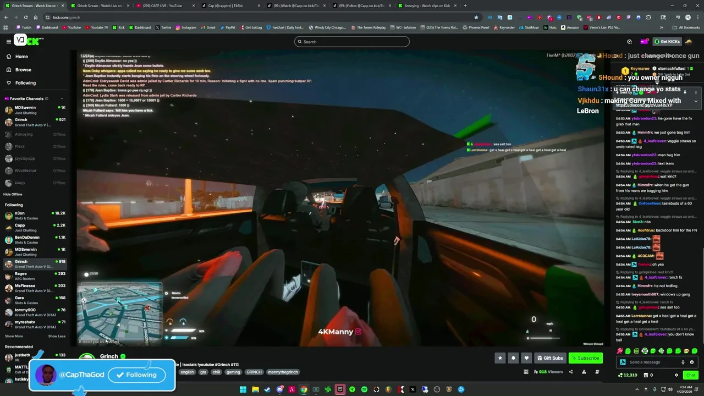Open the Favorite Channels info icon
The image size is (704, 396).
click(46, 99)
